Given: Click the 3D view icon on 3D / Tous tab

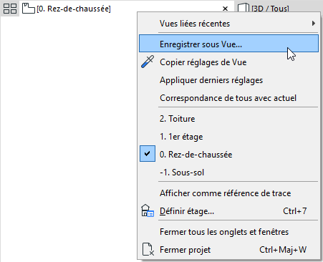Looking at the screenshot, I should coord(244,8).
